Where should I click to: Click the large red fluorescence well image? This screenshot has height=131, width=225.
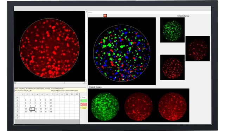(x=50, y=46)
